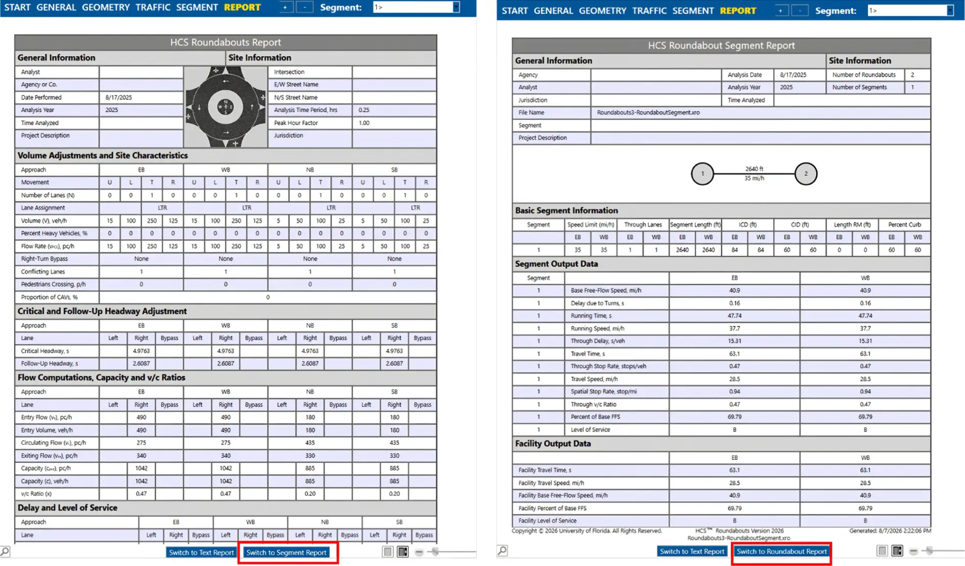The height and width of the screenshot is (566, 965).
Task: Select single-page view in the Segment Report pane
Action: tap(882, 551)
